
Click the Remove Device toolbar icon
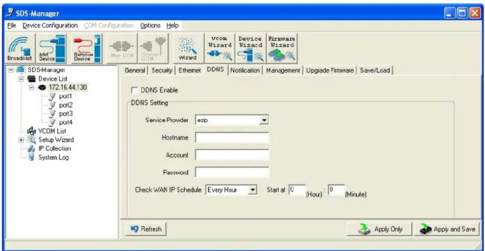coord(86,48)
